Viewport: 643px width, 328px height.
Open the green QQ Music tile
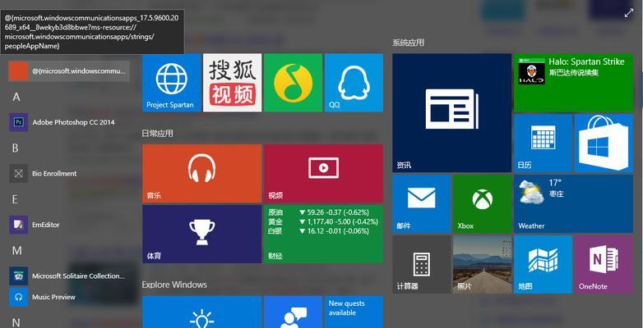coord(293,82)
